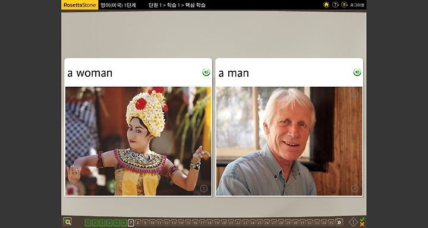Image resolution: width=428 pixels, height=228 pixels.
Task: Jump to screen 23
Action: click(x=245, y=223)
